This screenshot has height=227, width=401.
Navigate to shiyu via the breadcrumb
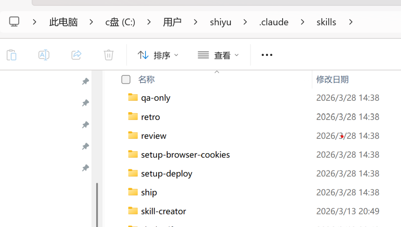221,22
